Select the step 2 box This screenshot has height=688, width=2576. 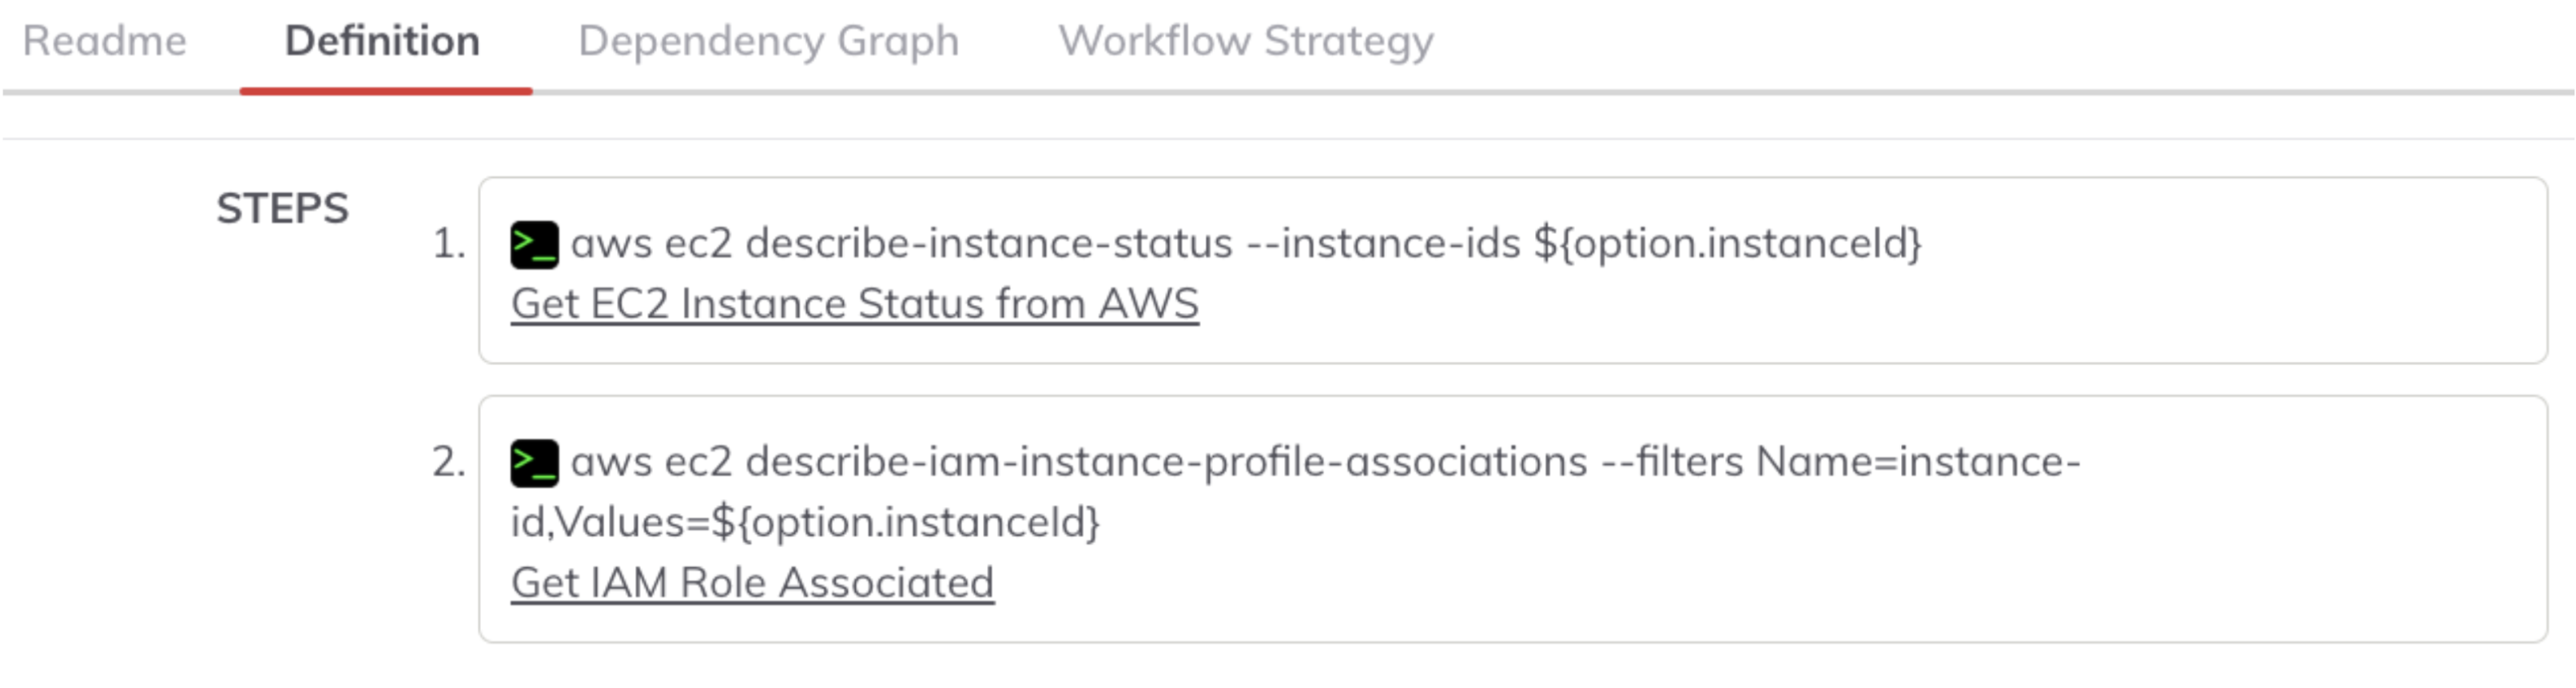[1513, 519]
